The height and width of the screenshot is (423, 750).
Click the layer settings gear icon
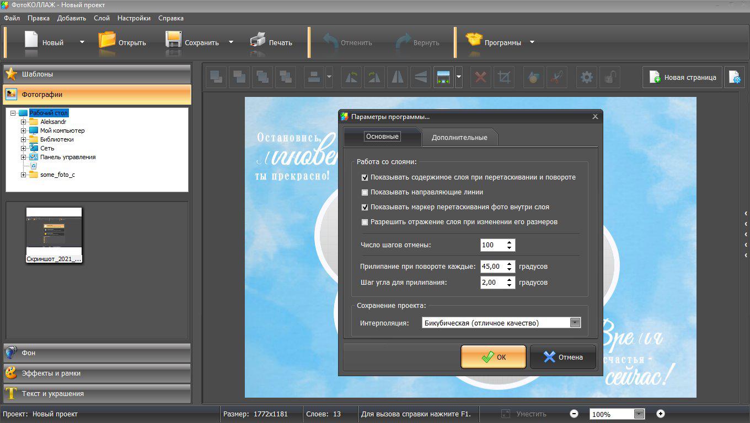tap(587, 78)
